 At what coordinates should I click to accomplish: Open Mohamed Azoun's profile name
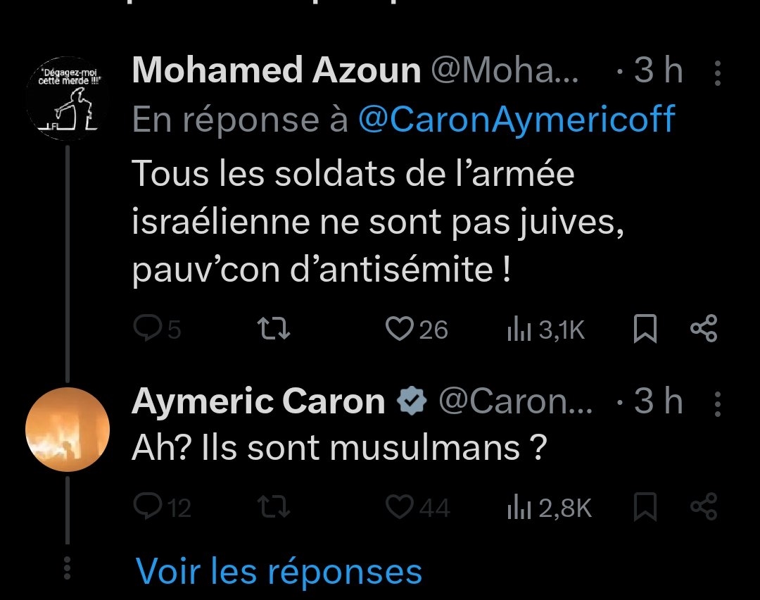tap(276, 71)
